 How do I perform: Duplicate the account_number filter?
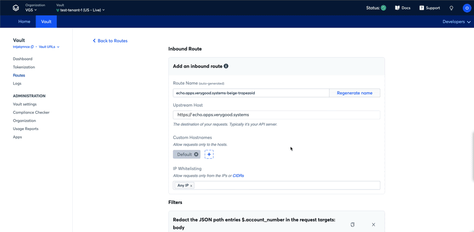pyautogui.click(x=353, y=224)
